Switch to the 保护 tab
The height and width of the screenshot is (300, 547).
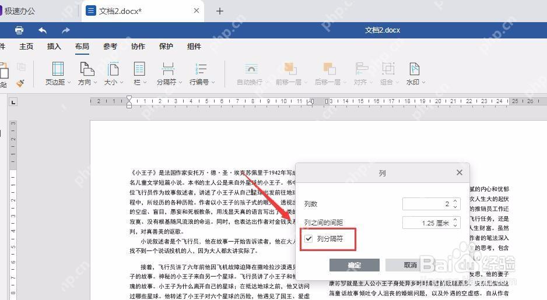pos(166,47)
